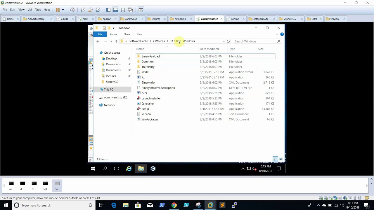Open commvaultstg (E:) drive in sidebar

(115, 97)
